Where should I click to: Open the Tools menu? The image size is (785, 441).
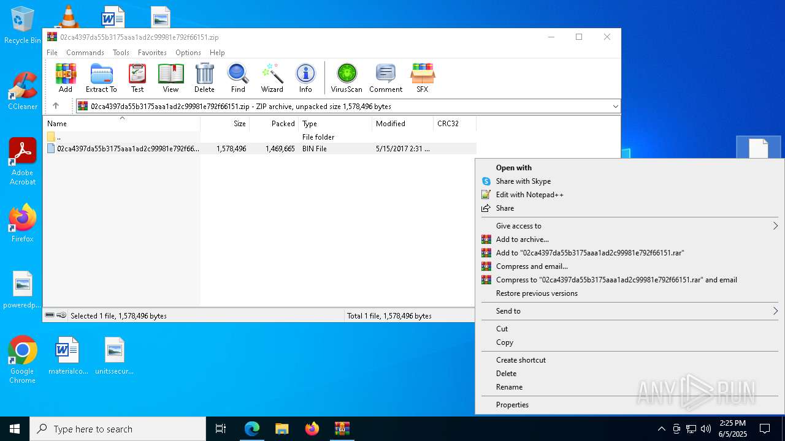(x=121, y=53)
